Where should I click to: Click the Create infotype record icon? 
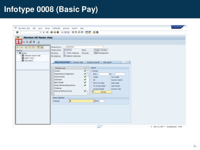(x=17, y=42)
